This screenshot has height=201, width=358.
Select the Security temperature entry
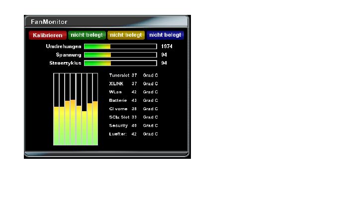pyautogui.click(x=133, y=126)
